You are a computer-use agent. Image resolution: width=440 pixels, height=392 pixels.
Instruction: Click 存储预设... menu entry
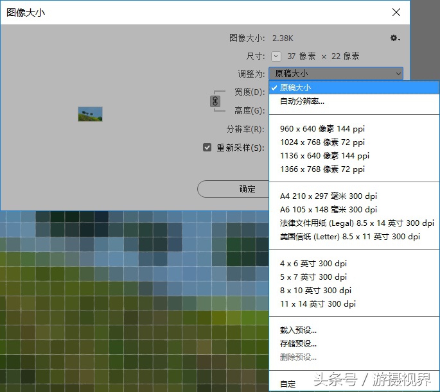click(354, 343)
